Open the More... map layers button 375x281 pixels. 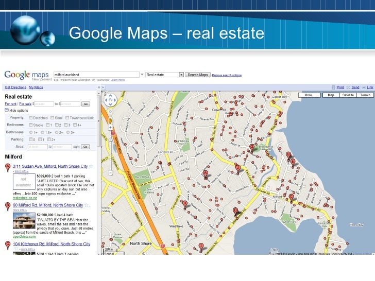pyautogui.click(x=309, y=95)
